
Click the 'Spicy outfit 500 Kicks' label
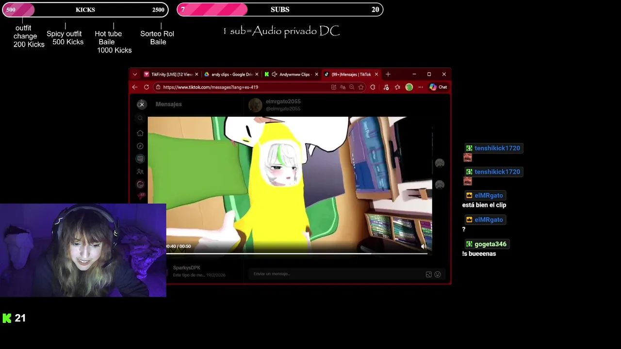pyautogui.click(x=65, y=38)
